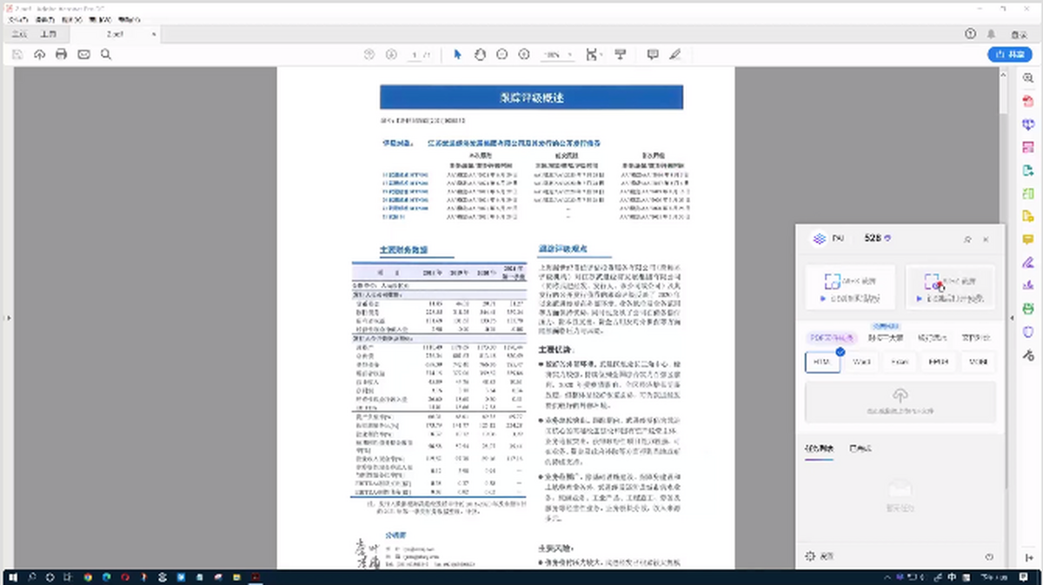Add a sticky note comment icon
Screen dimensions: 1043x585
(x=653, y=55)
